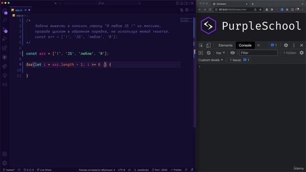Toggle bottom panel layout button in title bar

point(182,3)
